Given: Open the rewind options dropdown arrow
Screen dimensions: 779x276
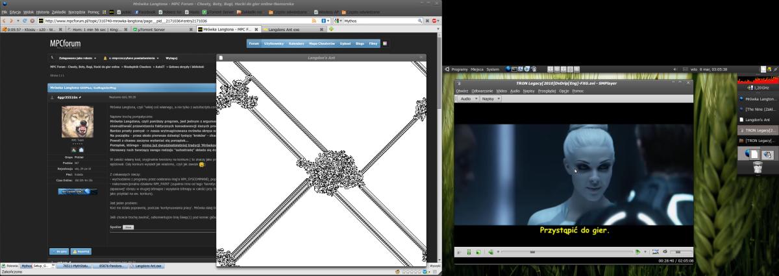Looking at the screenshot, I should [x=499, y=251].
